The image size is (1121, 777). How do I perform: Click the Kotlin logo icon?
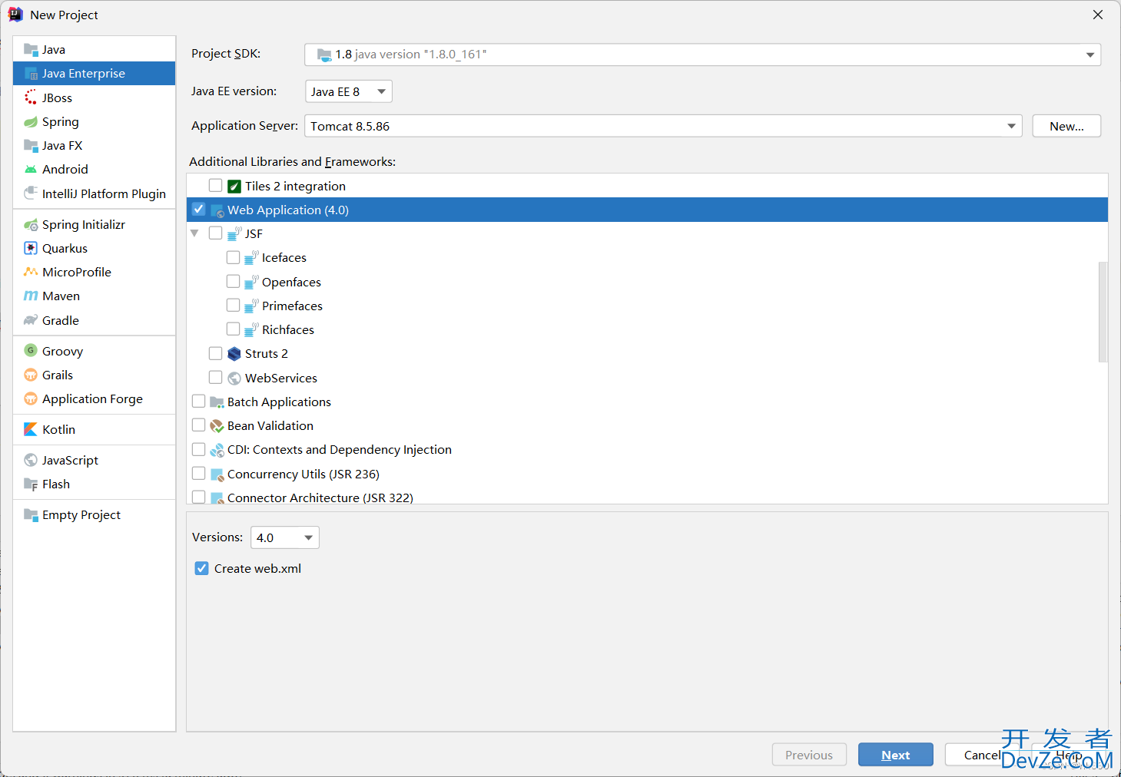[31, 429]
